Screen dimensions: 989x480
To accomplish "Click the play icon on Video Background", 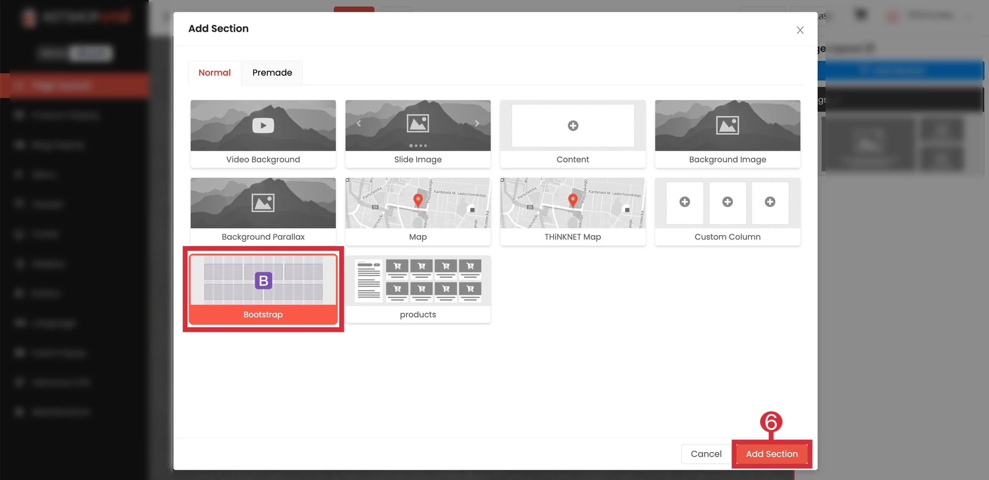I will pyautogui.click(x=263, y=125).
